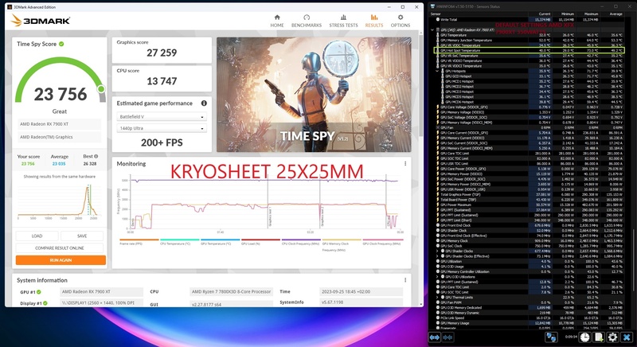Select the GPU Core Voltage (VDDCR_GFX) row
The image size is (637, 347).
[x=529, y=107]
